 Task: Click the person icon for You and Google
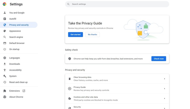[5, 13]
